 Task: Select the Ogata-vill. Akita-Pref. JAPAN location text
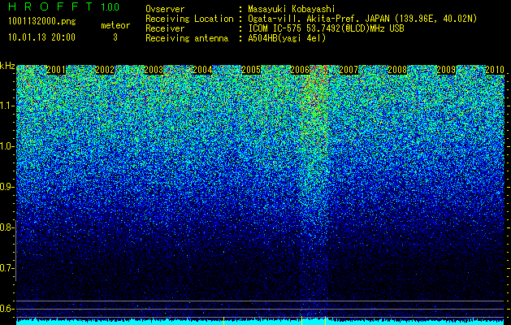[362, 19]
